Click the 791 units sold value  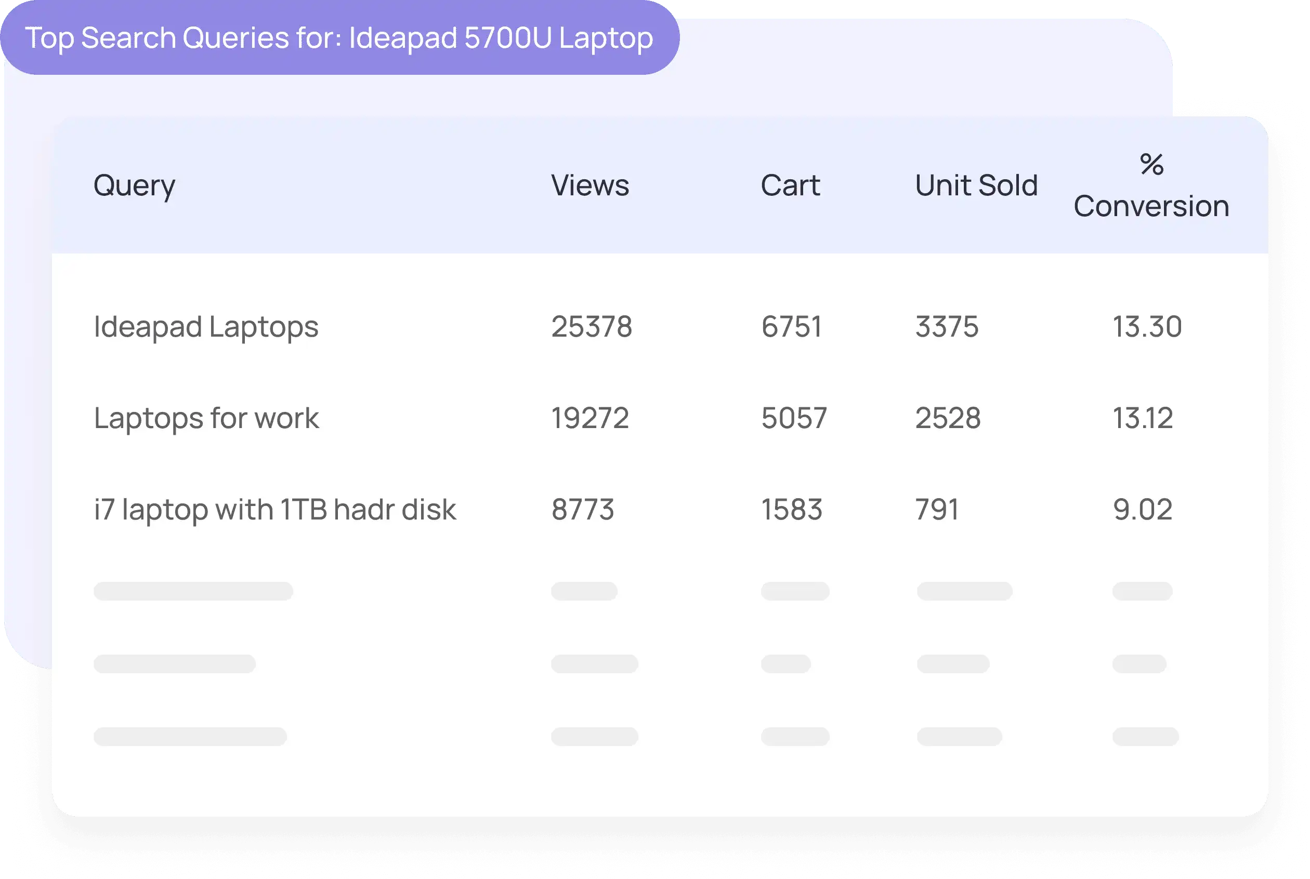point(937,510)
